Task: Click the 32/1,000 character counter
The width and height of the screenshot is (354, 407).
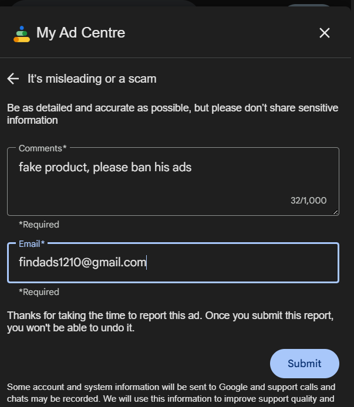Action: tap(308, 201)
